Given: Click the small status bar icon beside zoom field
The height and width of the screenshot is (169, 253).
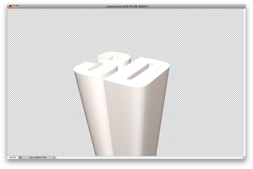Looking at the screenshot, I should tap(21, 157).
